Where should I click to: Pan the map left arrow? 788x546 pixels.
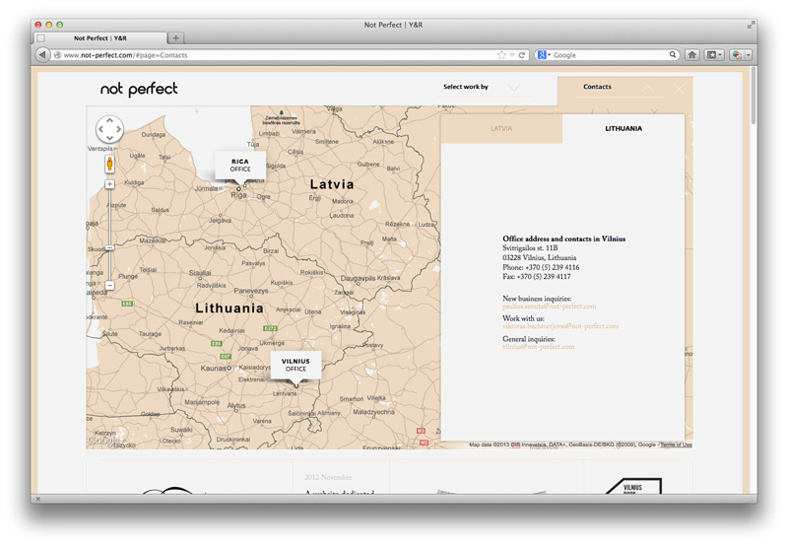(x=101, y=129)
